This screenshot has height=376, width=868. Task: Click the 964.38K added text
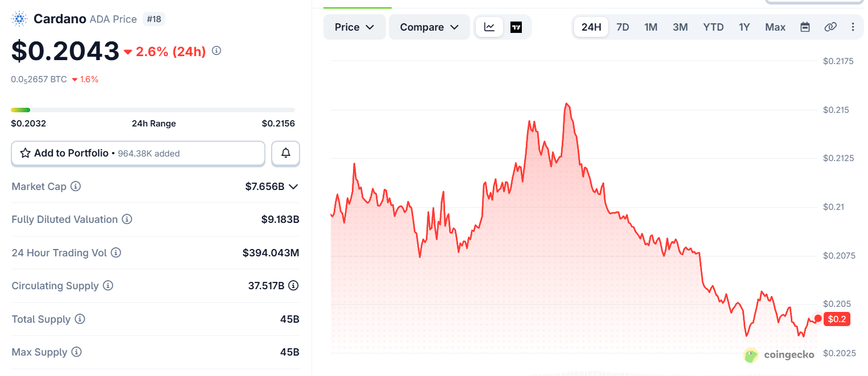pyautogui.click(x=149, y=154)
